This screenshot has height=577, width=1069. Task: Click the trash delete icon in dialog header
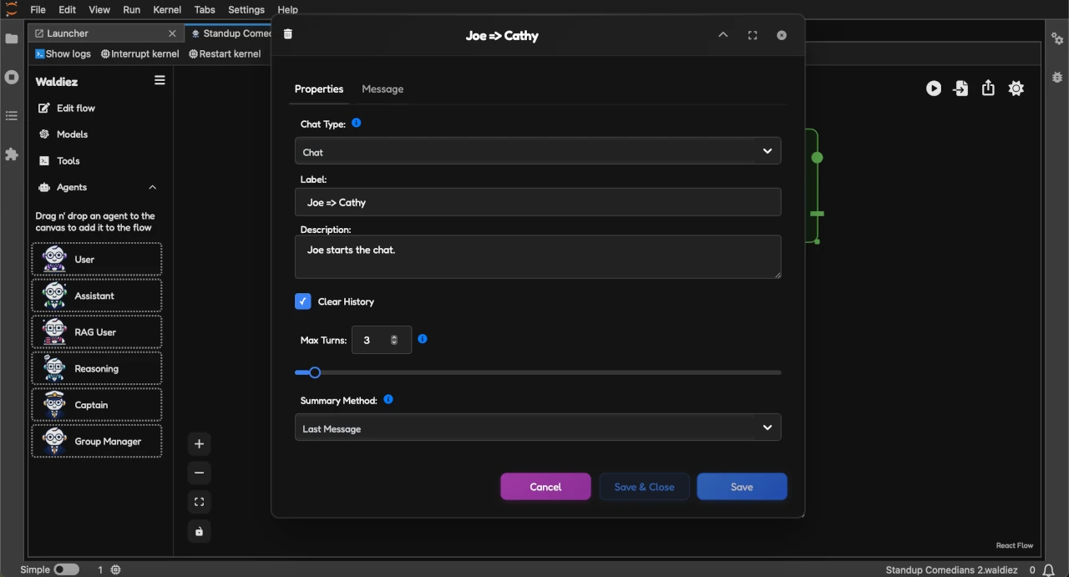[x=288, y=34]
